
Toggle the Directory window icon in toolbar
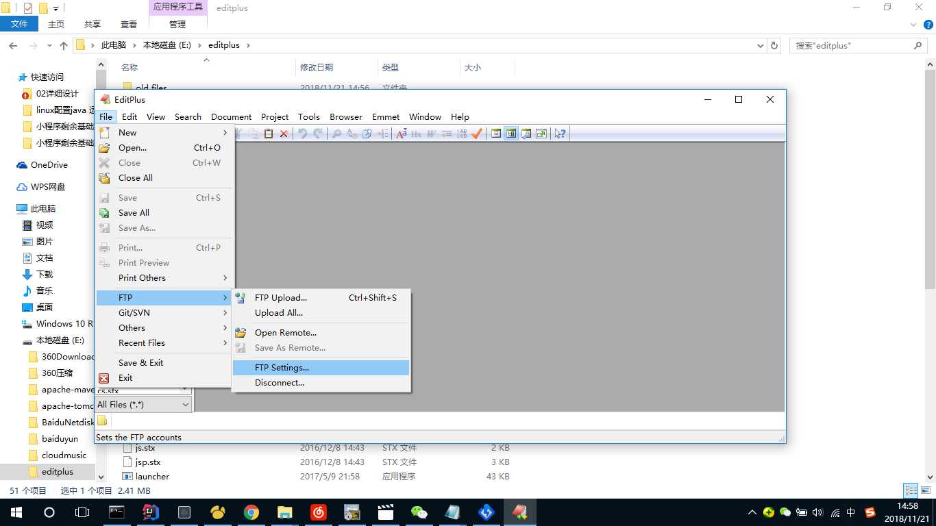(496, 134)
